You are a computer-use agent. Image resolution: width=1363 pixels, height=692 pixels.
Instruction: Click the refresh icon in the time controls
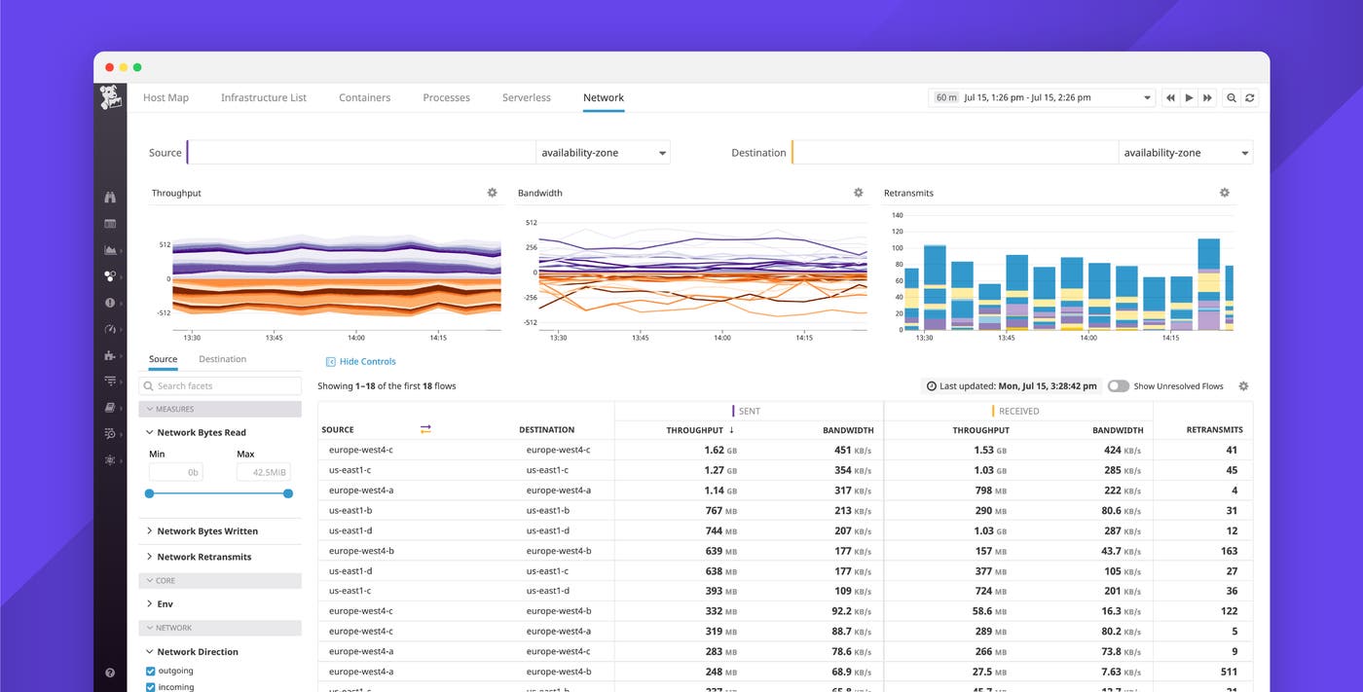(1250, 97)
